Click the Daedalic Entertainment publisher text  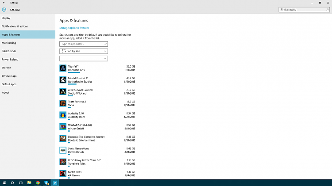pyautogui.click(x=81, y=140)
